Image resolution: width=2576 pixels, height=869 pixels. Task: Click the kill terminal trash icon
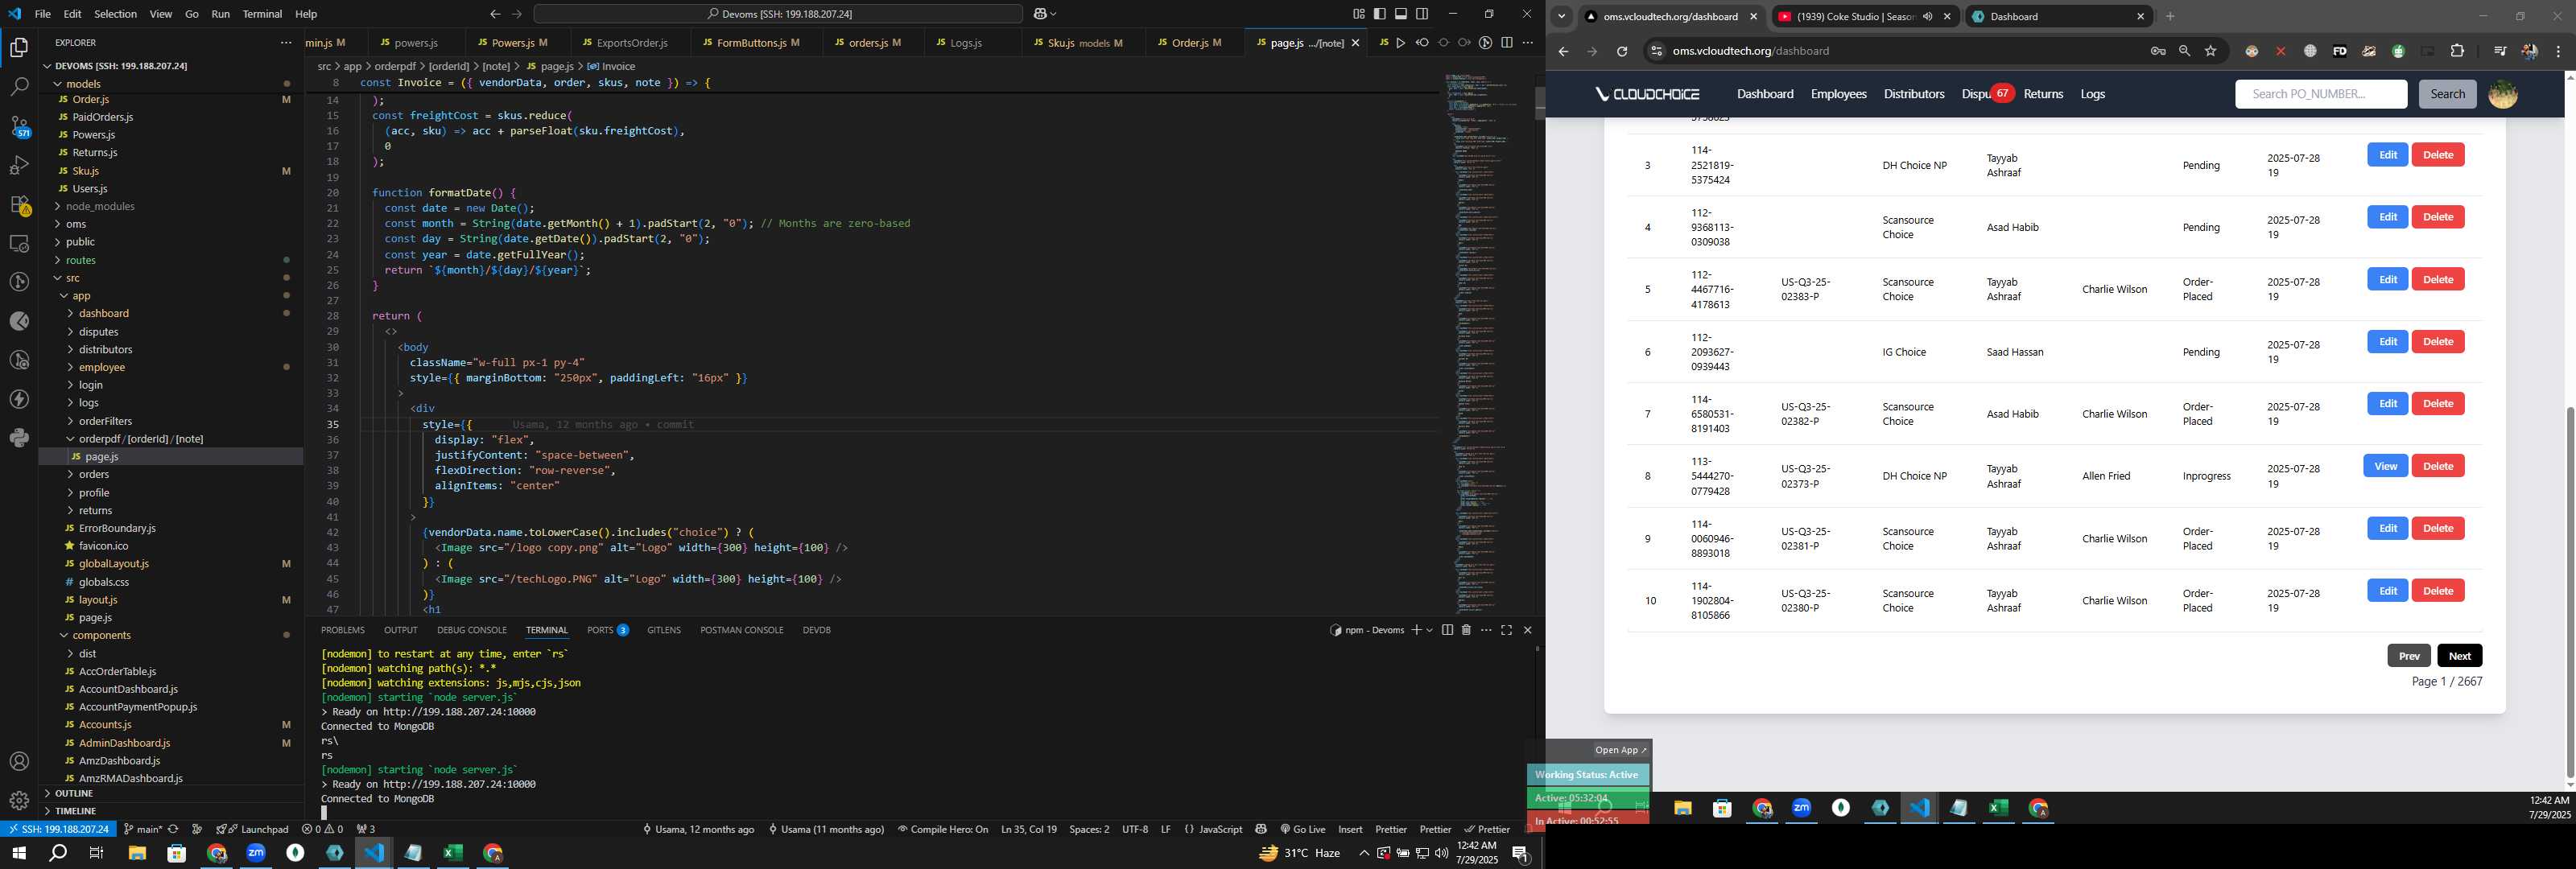(x=1466, y=630)
